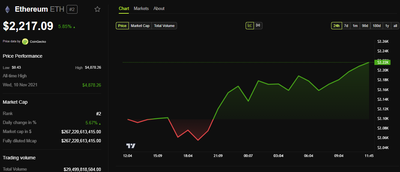Set chart range to 180d
Screen dimensions: 400x172
point(377,26)
